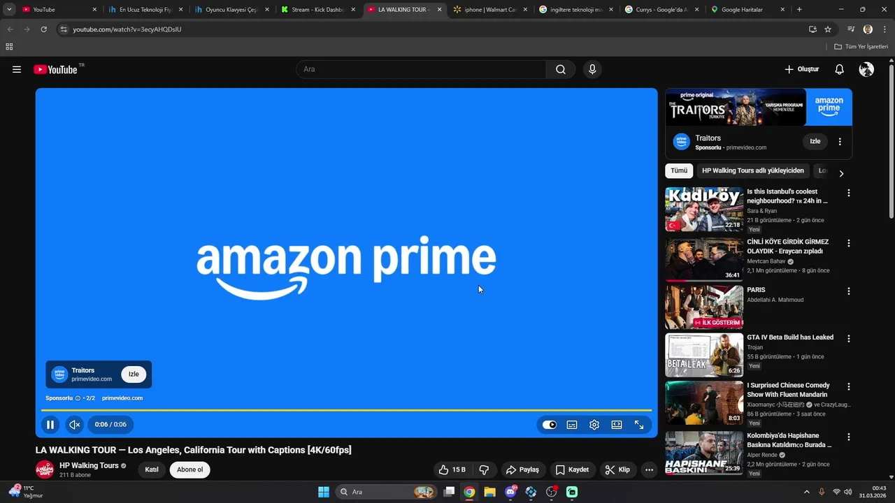Image resolution: width=895 pixels, height=503 pixels.
Task: Unmute the video player sound
Action: (75, 424)
